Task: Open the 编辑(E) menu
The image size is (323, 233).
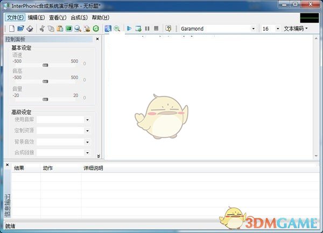Action: [36, 18]
